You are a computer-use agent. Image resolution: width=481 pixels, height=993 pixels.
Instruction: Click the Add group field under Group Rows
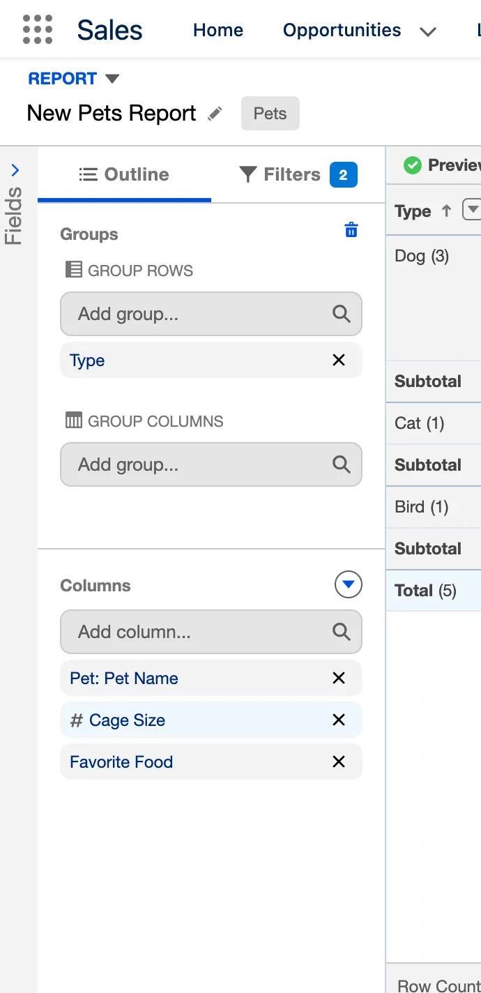tap(199, 314)
